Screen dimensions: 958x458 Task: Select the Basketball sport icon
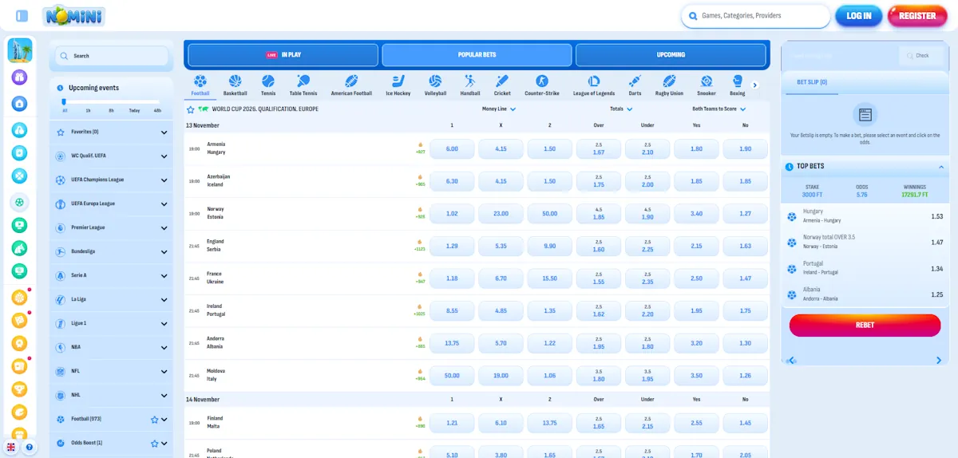click(236, 81)
